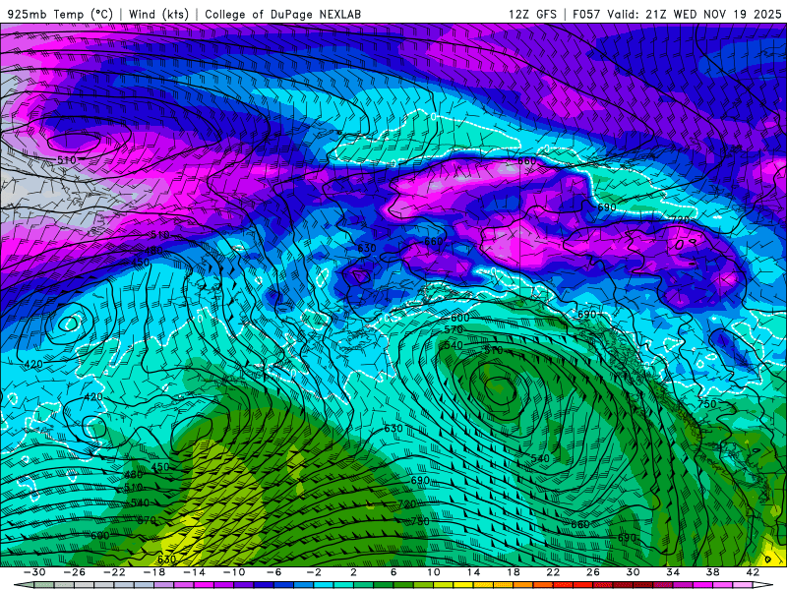
Task: Click "College of DuPage NEXLAB" header text
Action: (282, 14)
